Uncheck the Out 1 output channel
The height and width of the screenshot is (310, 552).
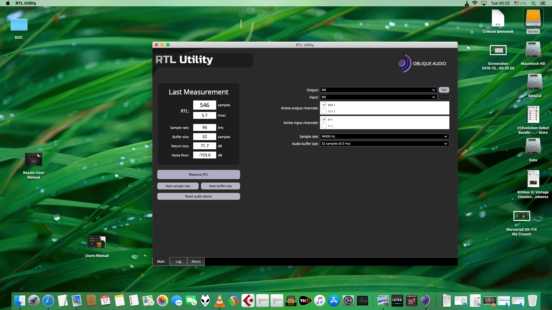[x=324, y=105]
